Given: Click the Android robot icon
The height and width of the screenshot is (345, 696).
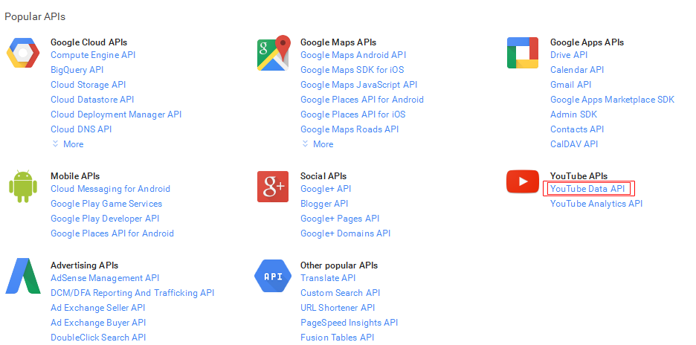Looking at the screenshot, I should tap(22, 186).
